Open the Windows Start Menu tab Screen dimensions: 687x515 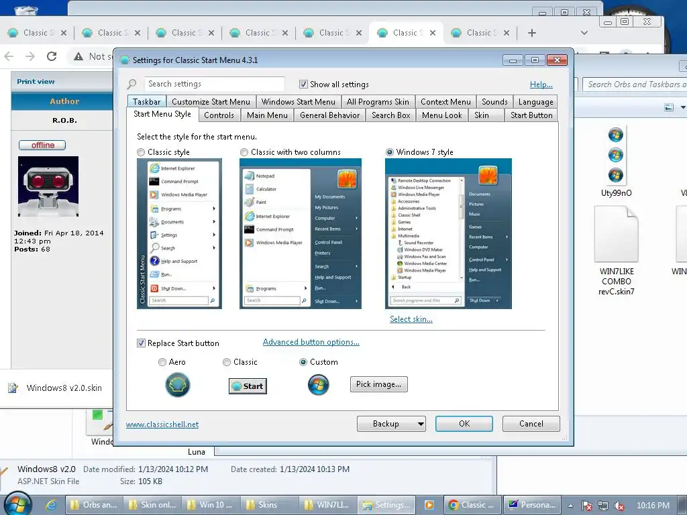click(299, 102)
